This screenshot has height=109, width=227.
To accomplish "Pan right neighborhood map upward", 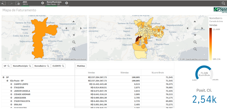I will click(195, 21).
